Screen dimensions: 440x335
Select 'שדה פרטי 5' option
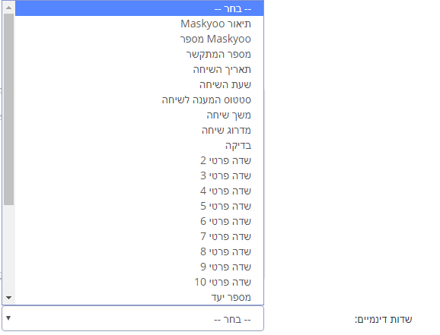tap(139, 206)
